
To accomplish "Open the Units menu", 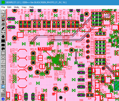I will (x=16, y=7).
